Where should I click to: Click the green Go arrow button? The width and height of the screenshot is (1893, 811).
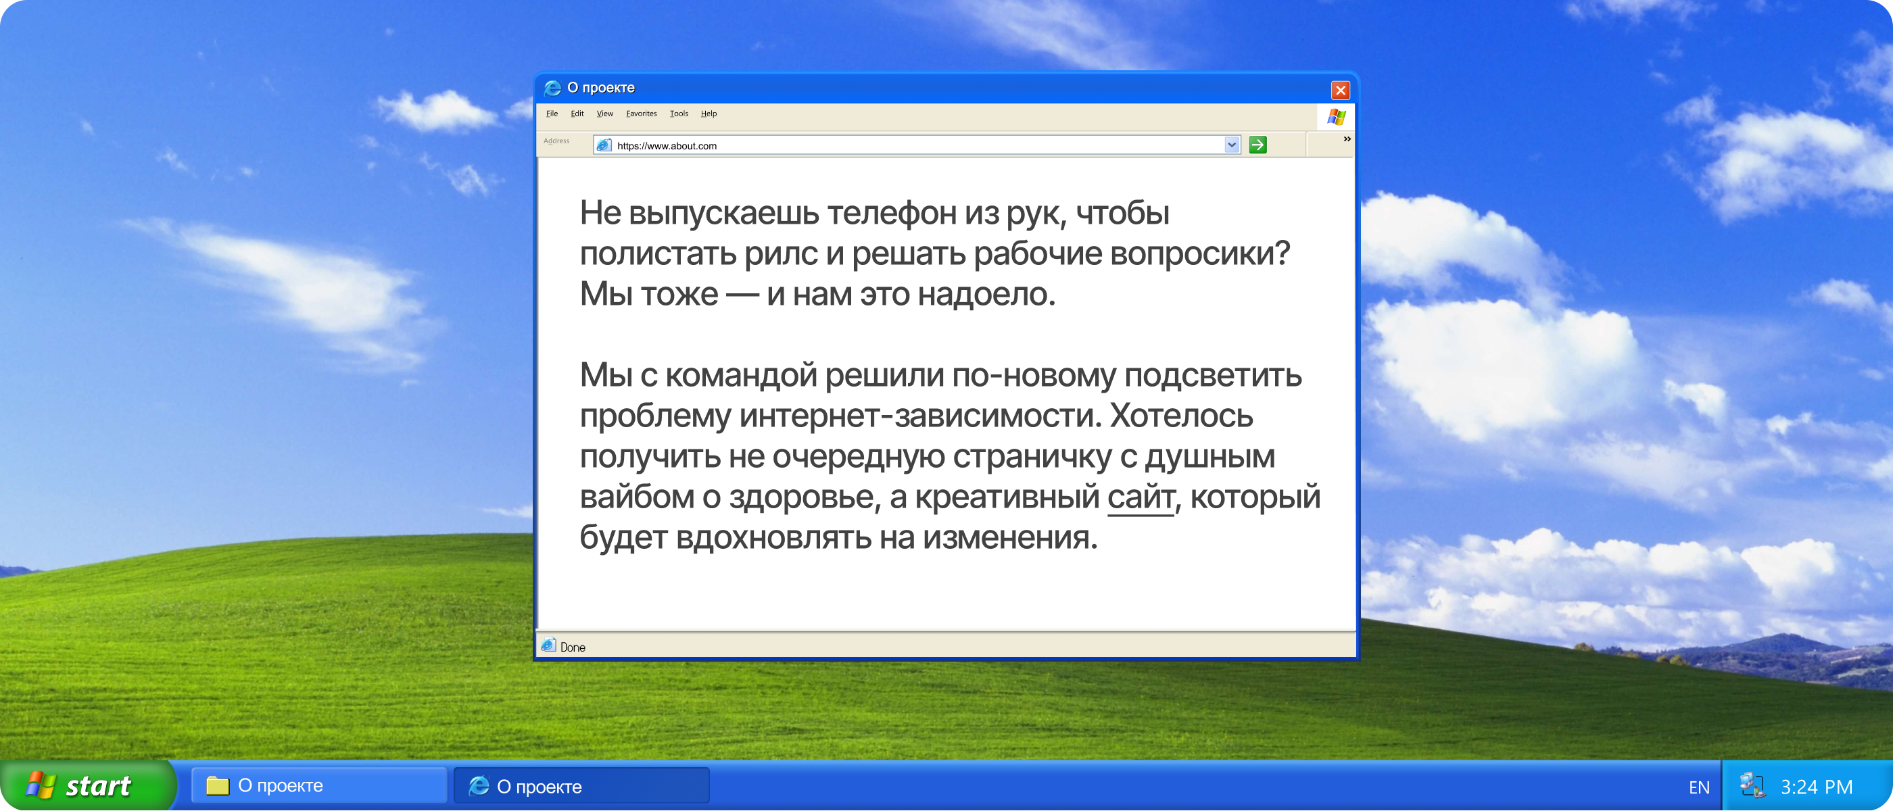(1257, 145)
